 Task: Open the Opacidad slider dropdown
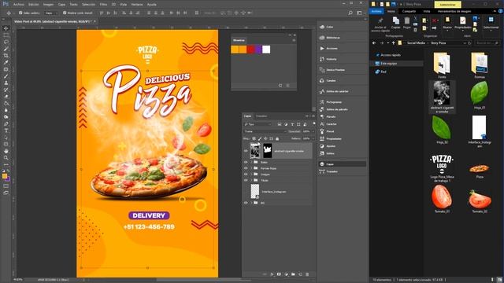click(x=313, y=131)
